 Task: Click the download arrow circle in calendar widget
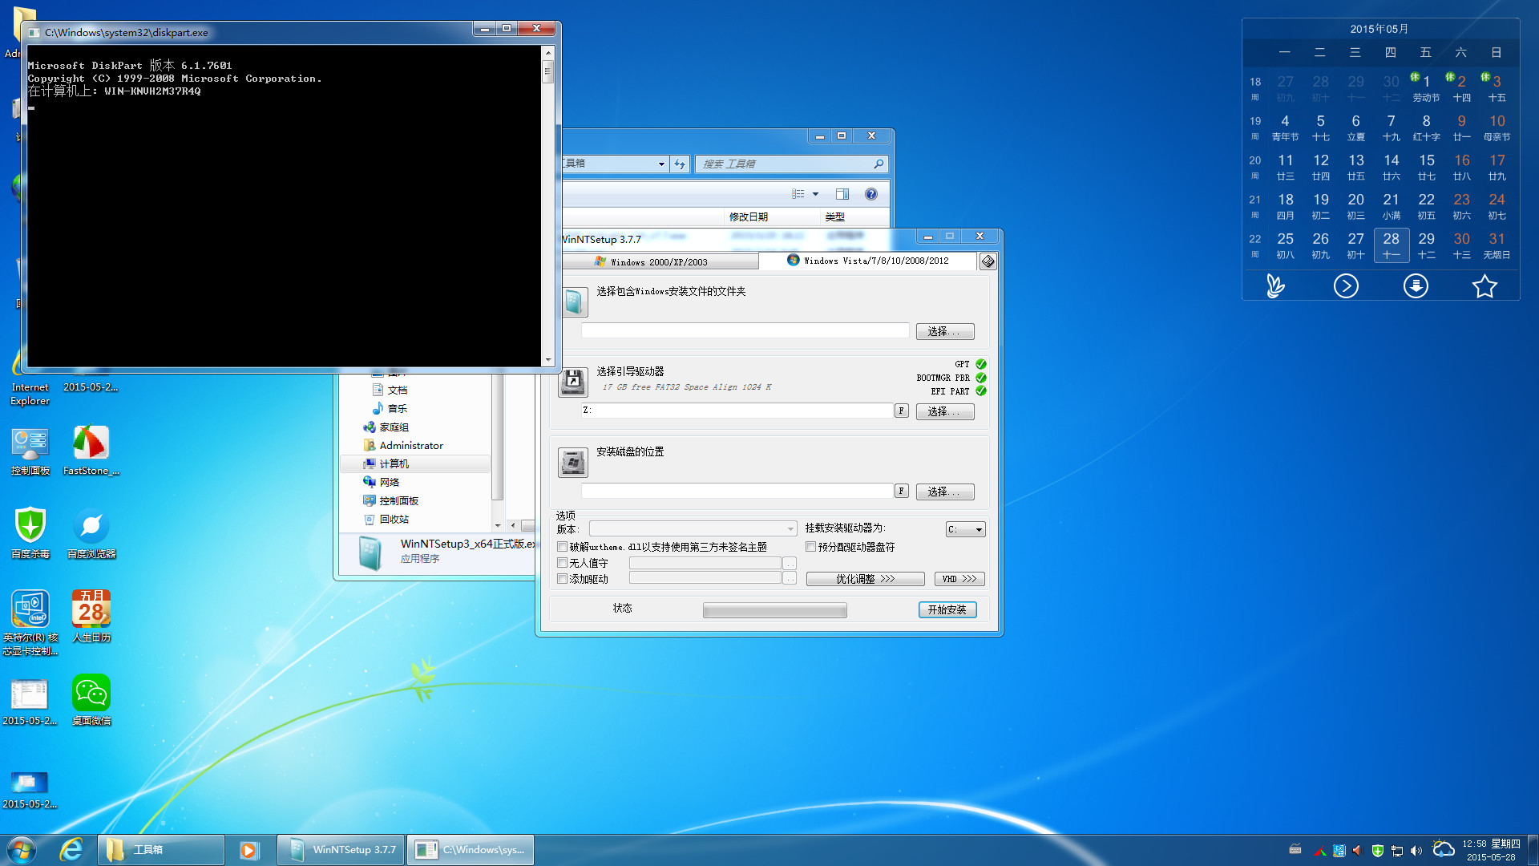tap(1416, 285)
